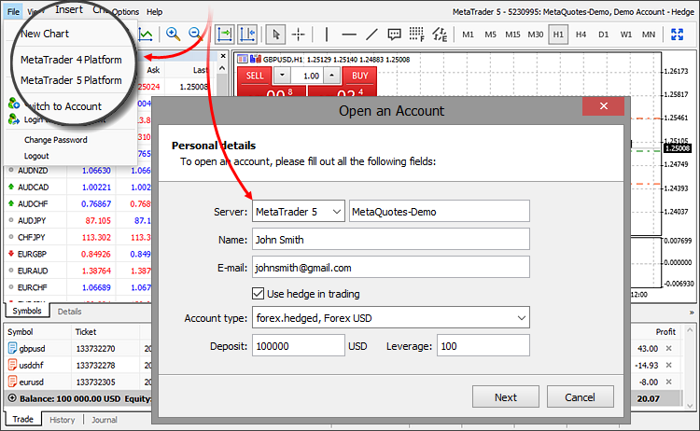Close the Market Watch panel
The width and height of the screenshot is (700, 431).
(223, 56)
